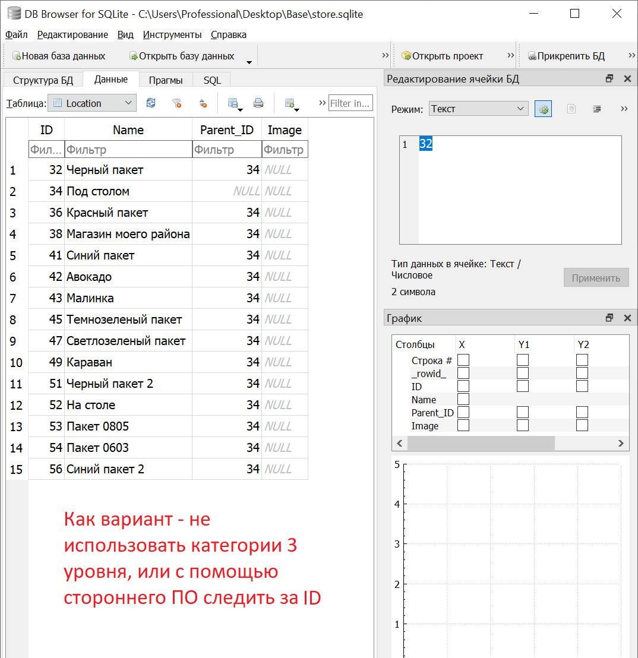The width and height of the screenshot is (638, 658).
Task: Click the Name column filter field
Action: 128,150
